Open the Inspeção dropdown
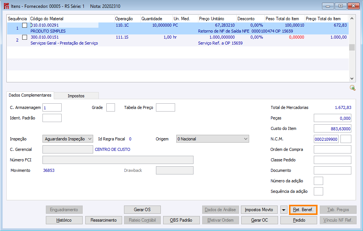 pyautogui.click(x=68, y=139)
